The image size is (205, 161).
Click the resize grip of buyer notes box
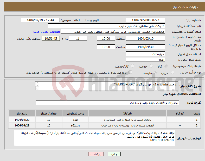click(x=15, y=145)
